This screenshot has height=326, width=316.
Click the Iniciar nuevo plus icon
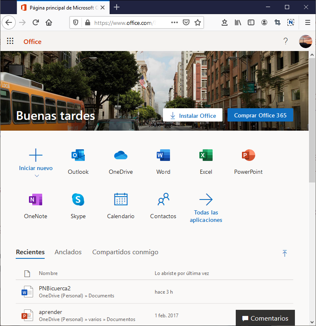click(36, 155)
